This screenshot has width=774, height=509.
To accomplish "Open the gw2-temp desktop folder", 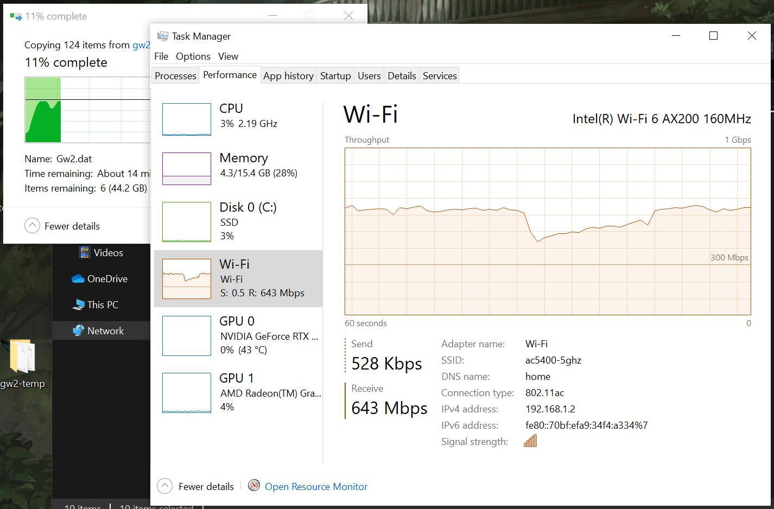I will click(22, 358).
